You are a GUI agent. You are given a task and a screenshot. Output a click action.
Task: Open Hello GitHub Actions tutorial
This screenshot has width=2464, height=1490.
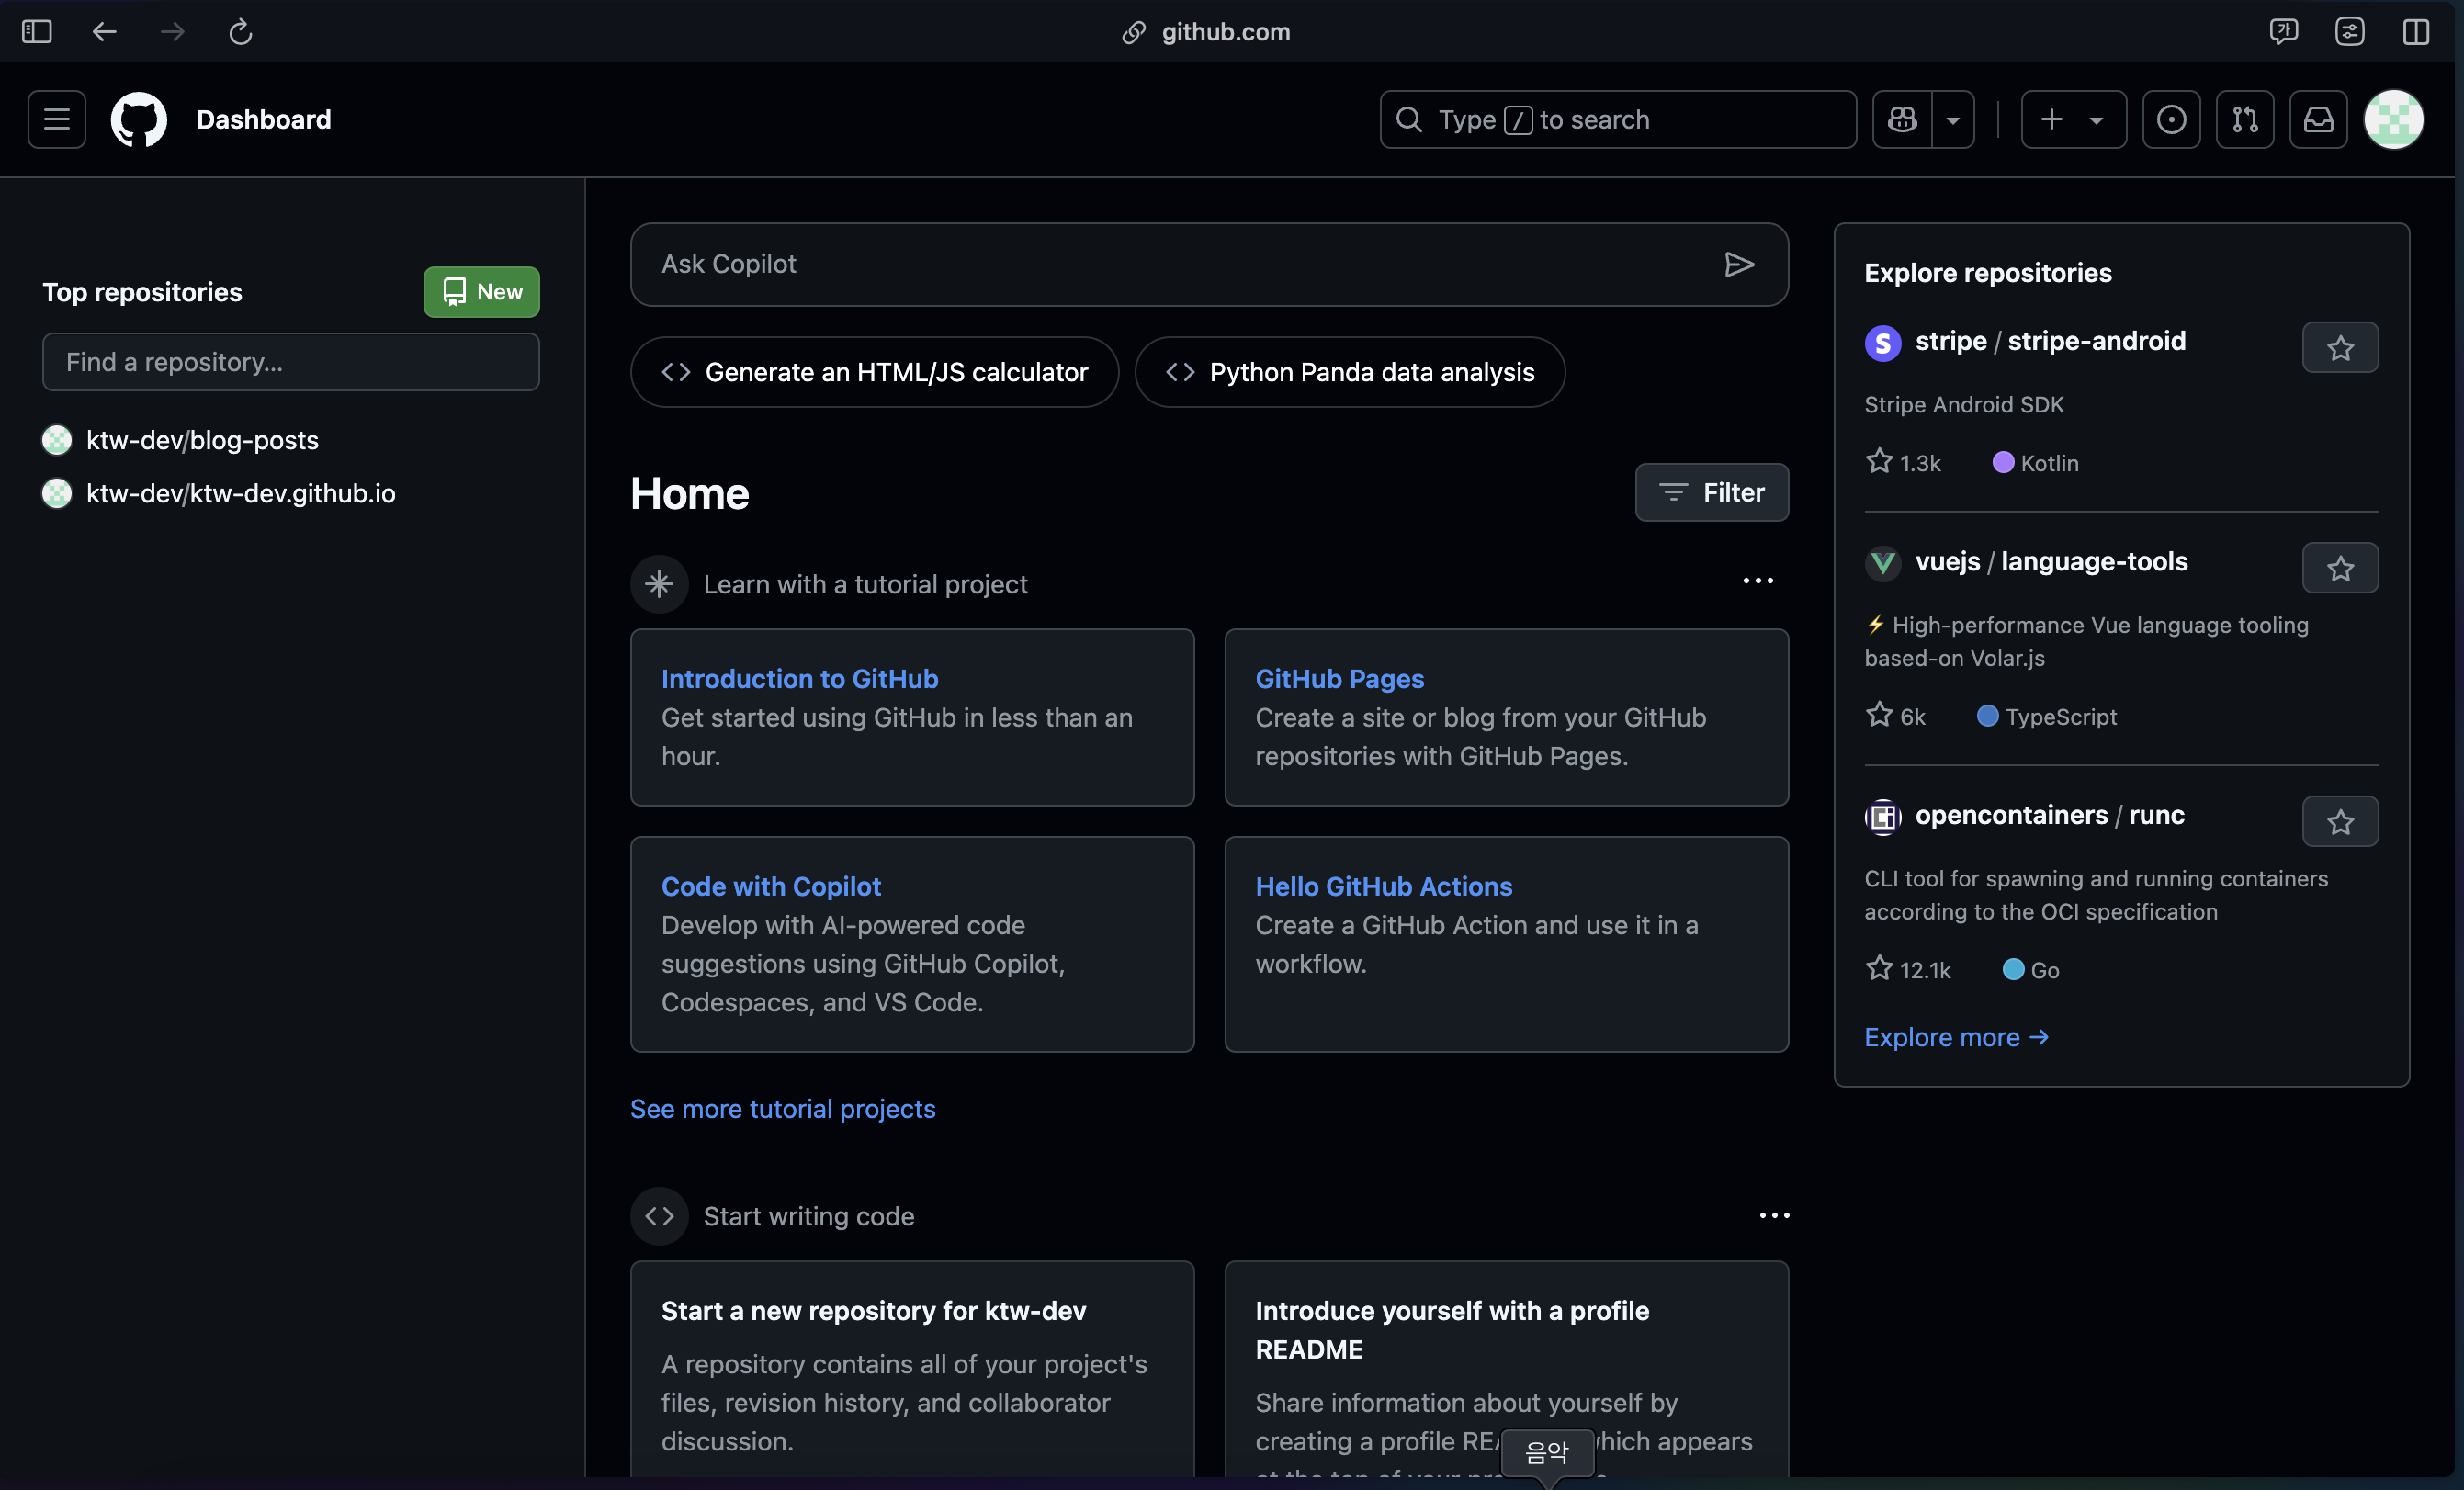click(1384, 887)
